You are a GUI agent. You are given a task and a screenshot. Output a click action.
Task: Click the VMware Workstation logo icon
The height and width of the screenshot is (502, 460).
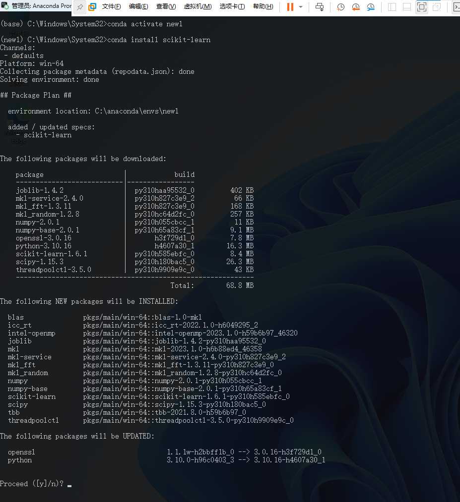click(x=92, y=7)
